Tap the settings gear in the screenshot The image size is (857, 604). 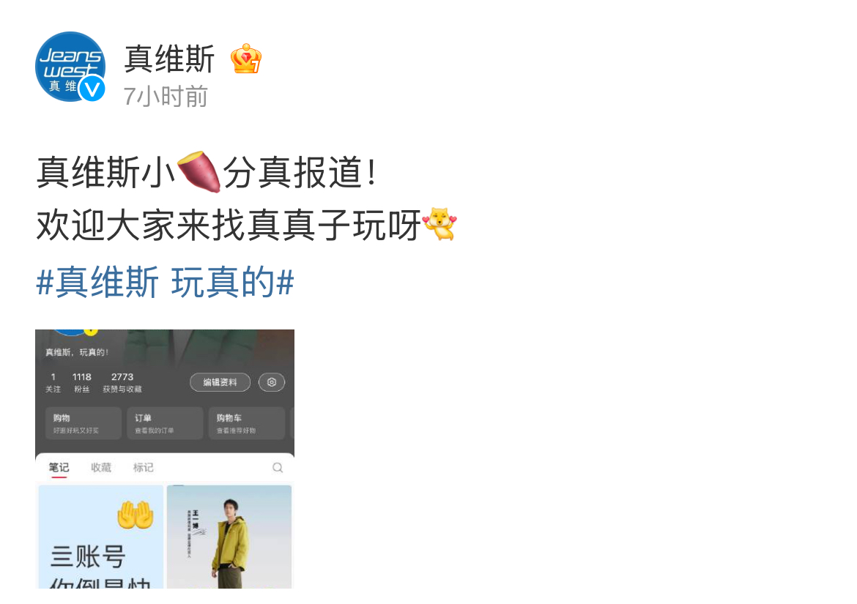tap(272, 382)
